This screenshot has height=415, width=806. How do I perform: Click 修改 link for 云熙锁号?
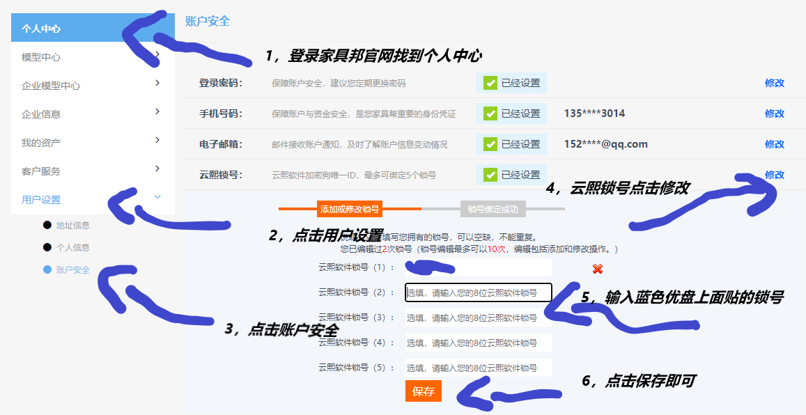pyautogui.click(x=774, y=175)
